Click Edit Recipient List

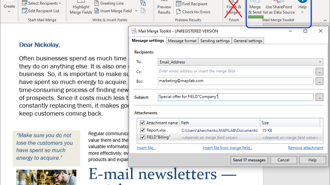tap(41, 11)
